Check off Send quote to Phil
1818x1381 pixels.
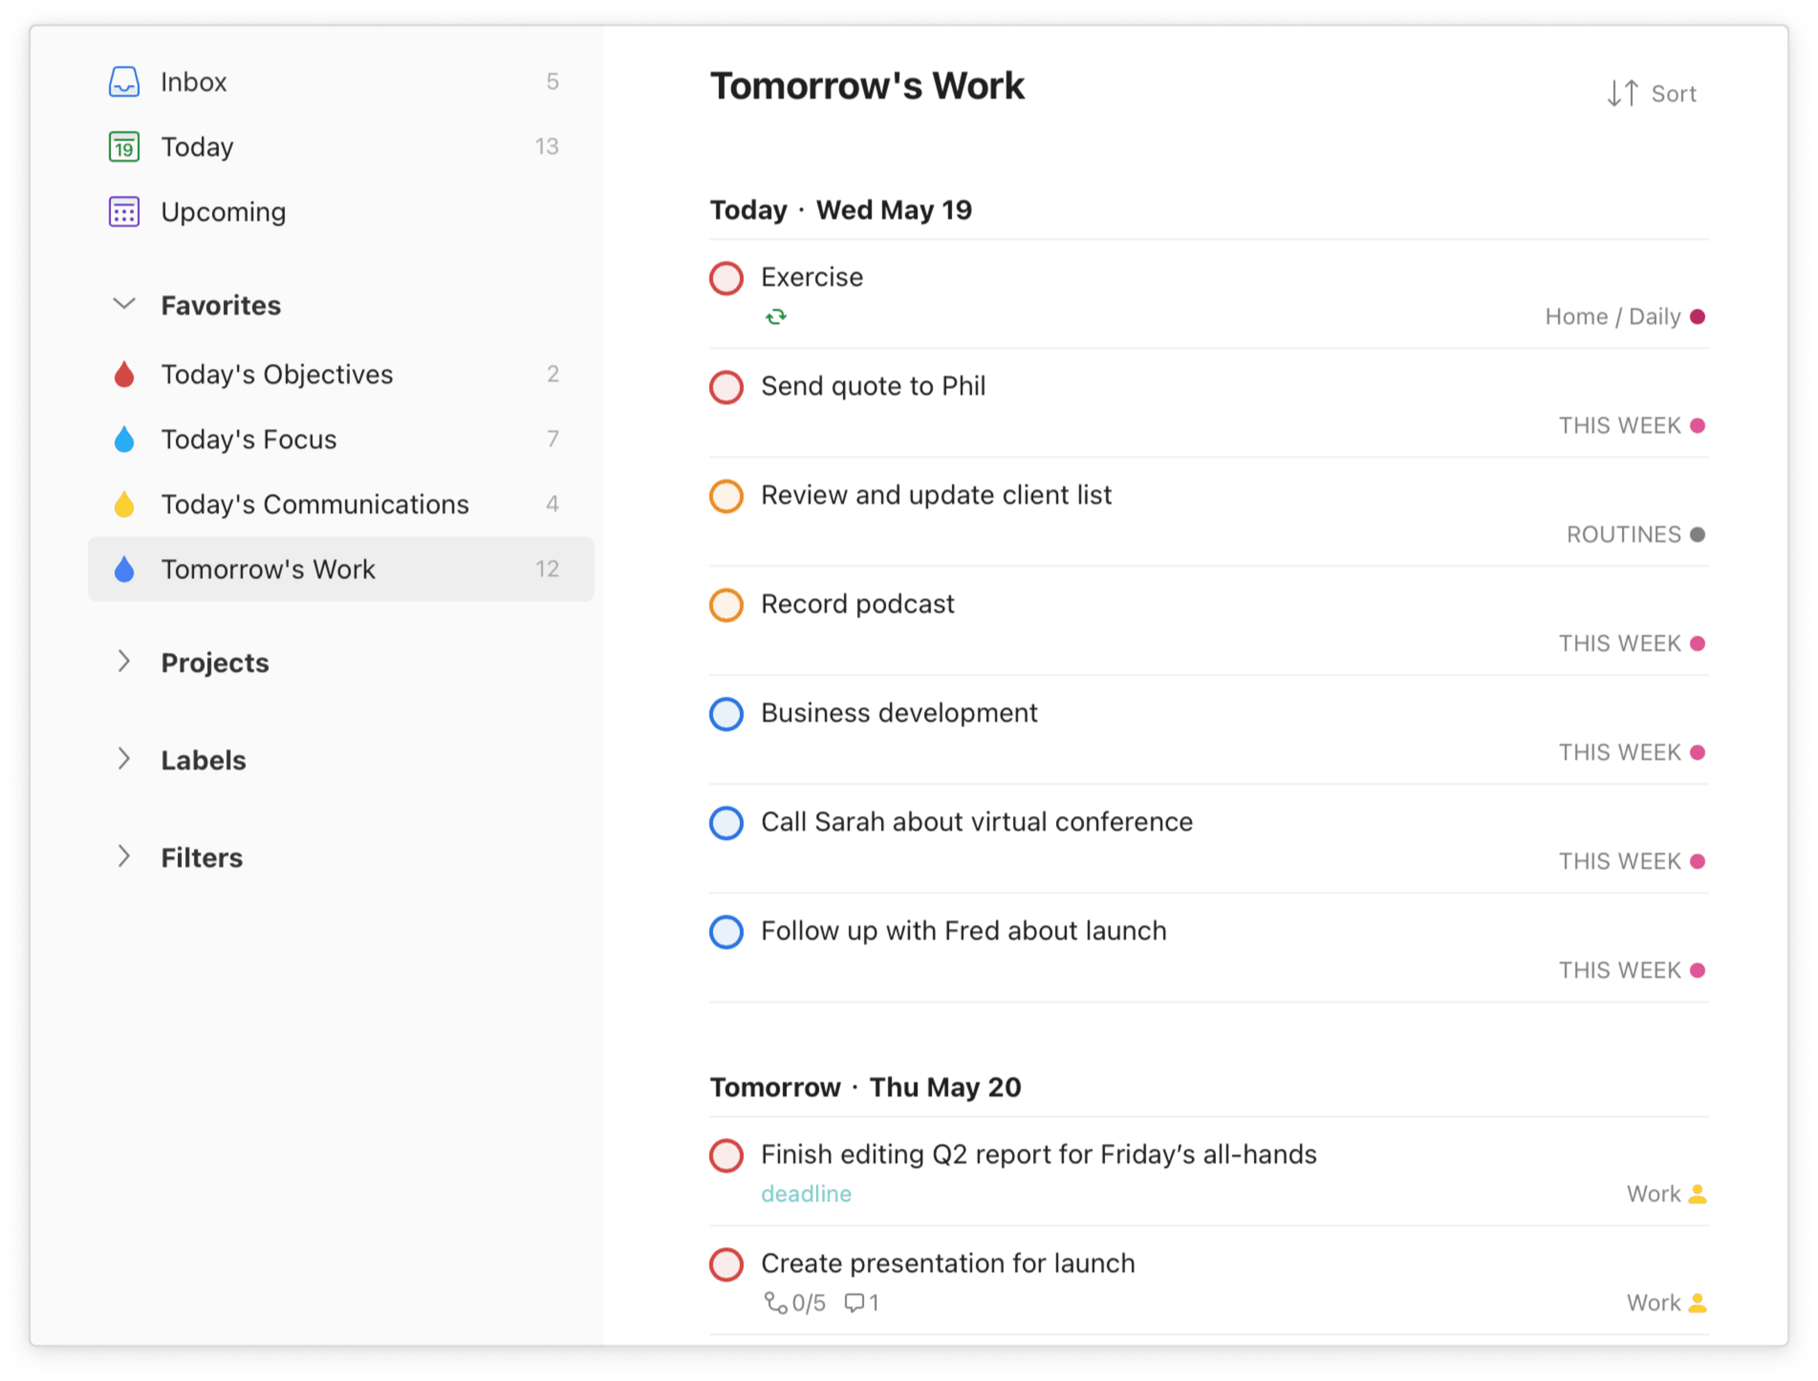[x=726, y=387]
